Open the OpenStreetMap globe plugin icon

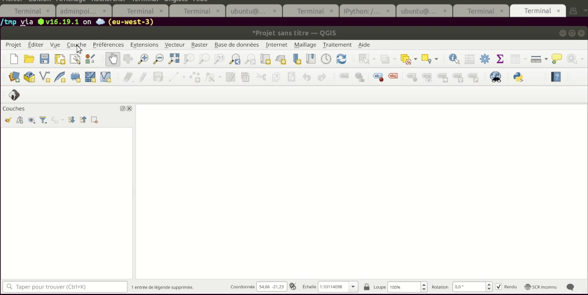pyautogui.click(x=496, y=77)
